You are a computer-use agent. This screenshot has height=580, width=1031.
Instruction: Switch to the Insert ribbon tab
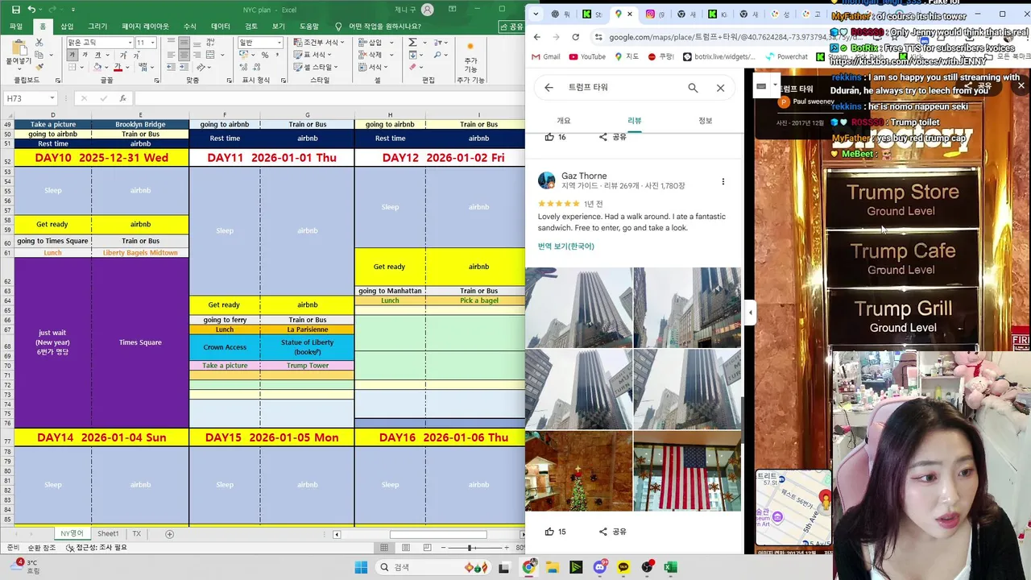pyautogui.click(x=67, y=27)
